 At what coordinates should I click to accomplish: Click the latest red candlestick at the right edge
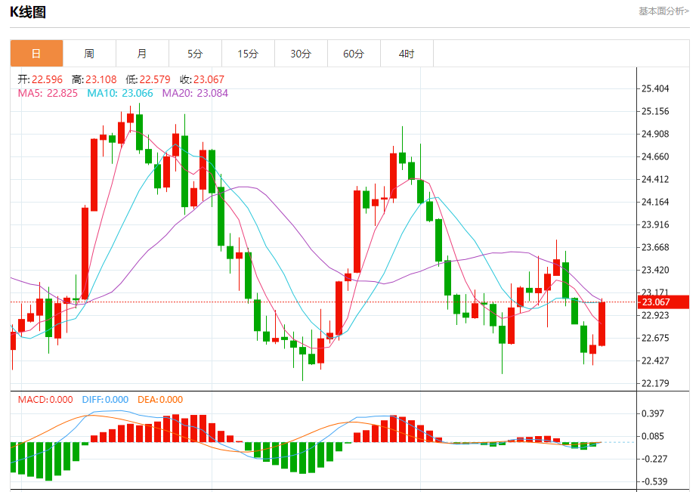click(602, 323)
